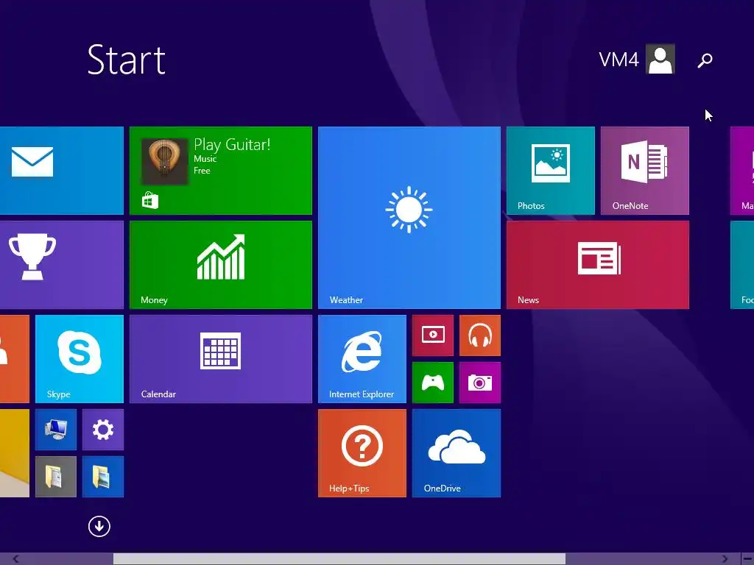
Task: Click the horizontal scrollbar left arrow
Action: (x=15, y=559)
